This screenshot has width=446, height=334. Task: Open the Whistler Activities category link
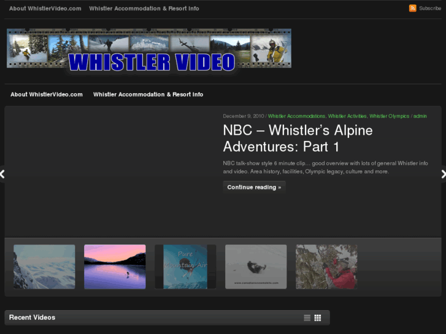(x=347, y=116)
